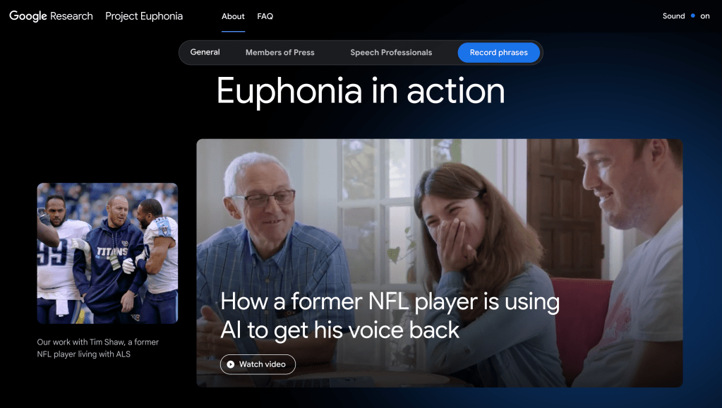The width and height of the screenshot is (722, 408).
Task: Switch to Speech Professionals tab
Action: click(391, 52)
